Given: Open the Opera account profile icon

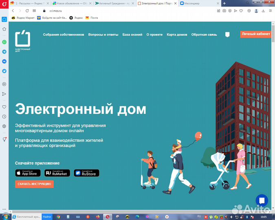Looking at the screenshot, I should pos(256,11).
